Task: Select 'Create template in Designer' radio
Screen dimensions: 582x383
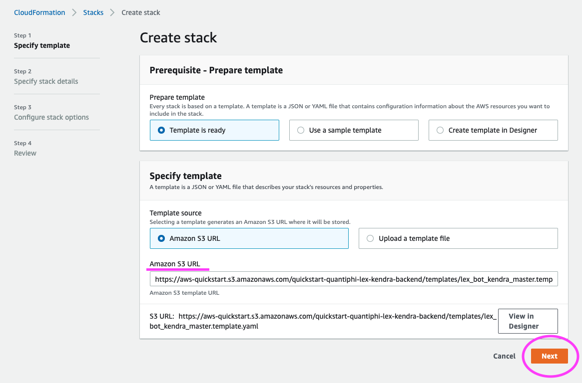Action: (x=440, y=130)
